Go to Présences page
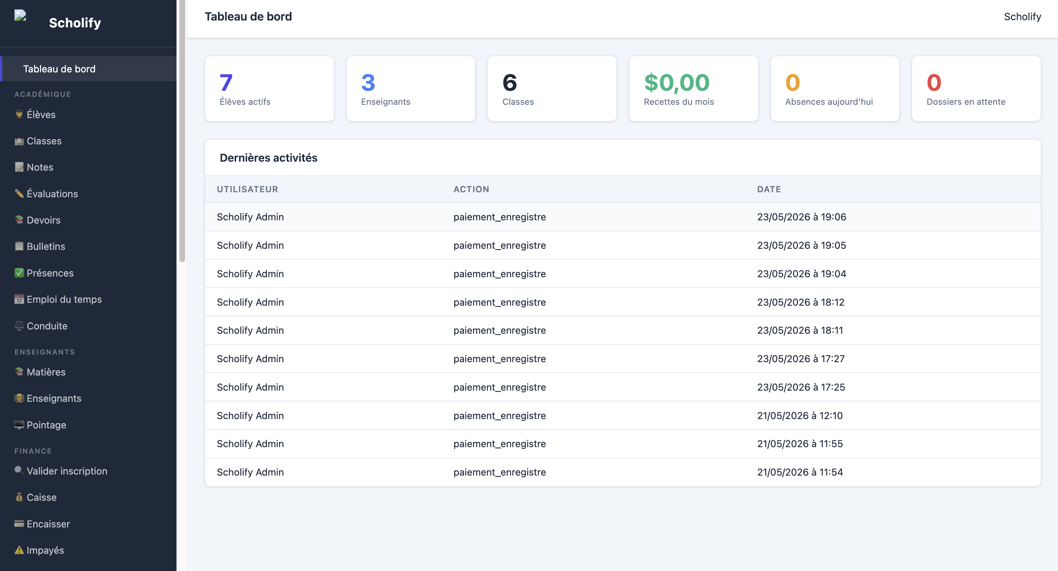The width and height of the screenshot is (1058, 571). [88, 273]
